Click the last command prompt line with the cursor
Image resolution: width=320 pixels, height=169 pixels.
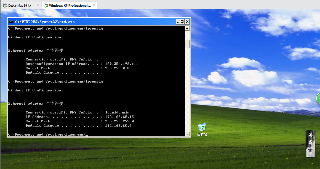click(48, 134)
